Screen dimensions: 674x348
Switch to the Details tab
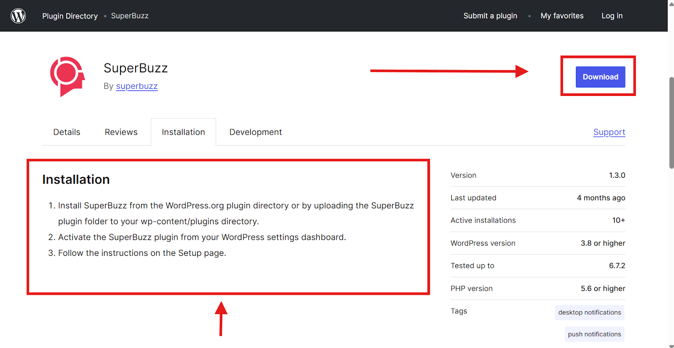click(x=67, y=132)
